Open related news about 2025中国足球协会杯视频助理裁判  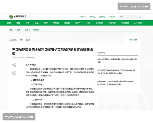[x=117, y=61]
